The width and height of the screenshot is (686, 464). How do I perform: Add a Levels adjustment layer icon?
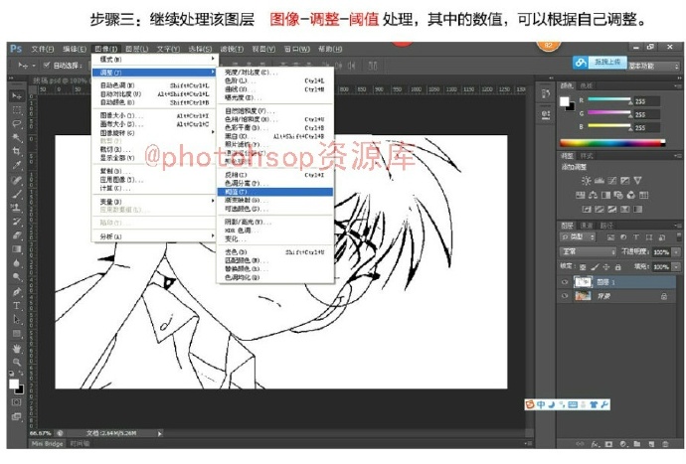tap(599, 180)
